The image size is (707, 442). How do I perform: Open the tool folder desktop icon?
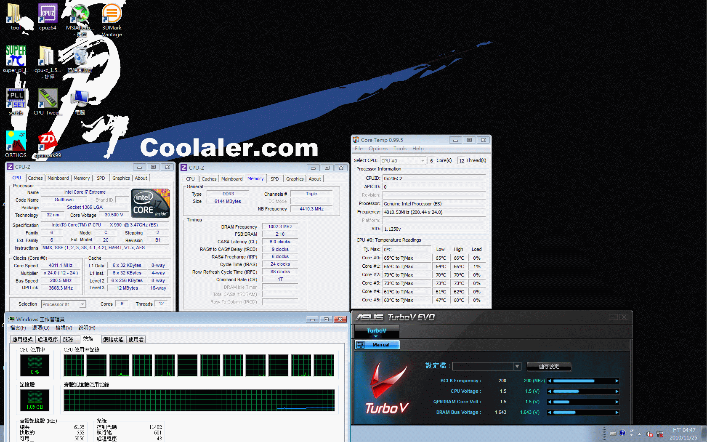[15, 17]
